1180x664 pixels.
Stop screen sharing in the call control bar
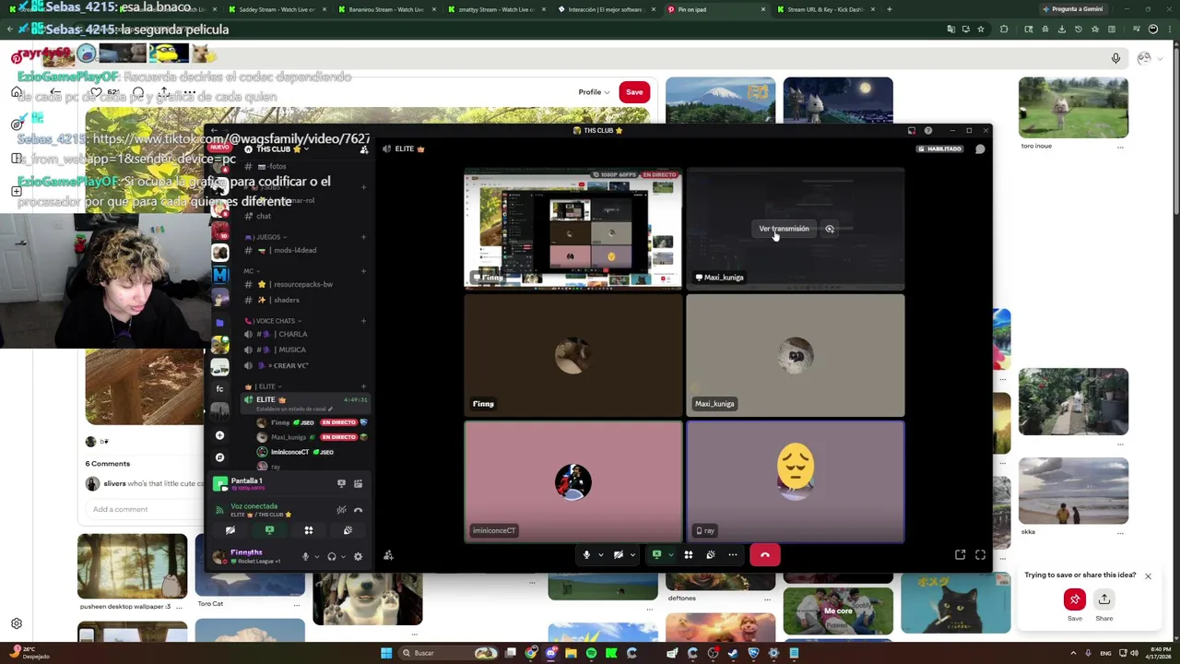pyautogui.click(x=656, y=555)
